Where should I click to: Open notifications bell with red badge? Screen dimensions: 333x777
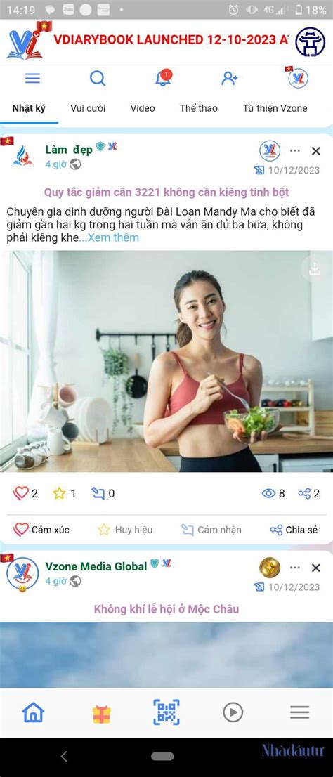click(163, 78)
